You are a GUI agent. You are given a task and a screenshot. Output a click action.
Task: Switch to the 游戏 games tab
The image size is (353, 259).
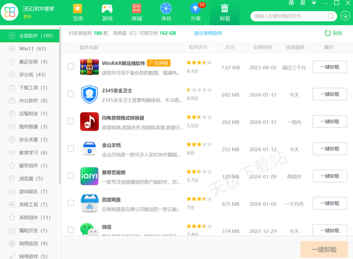pyautogui.click(x=107, y=12)
